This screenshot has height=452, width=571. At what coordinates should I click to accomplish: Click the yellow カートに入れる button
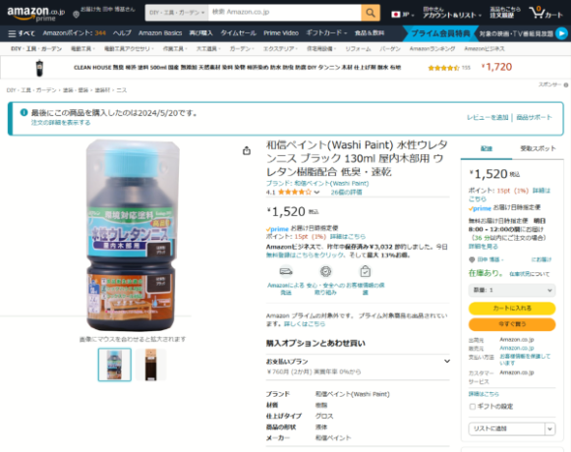[x=512, y=309]
